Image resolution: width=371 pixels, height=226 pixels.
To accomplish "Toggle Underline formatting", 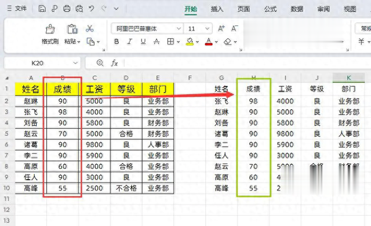I will (143, 42).
